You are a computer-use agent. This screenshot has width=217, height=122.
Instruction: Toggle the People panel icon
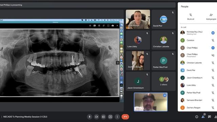pyautogui.click(x=203, y=117)
